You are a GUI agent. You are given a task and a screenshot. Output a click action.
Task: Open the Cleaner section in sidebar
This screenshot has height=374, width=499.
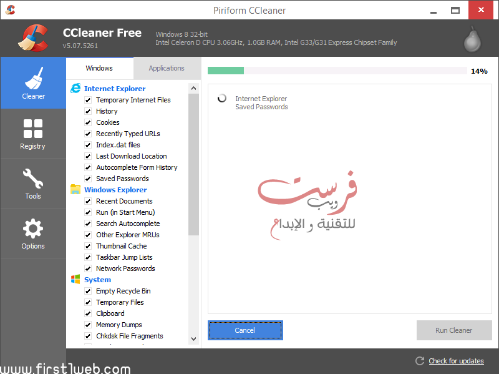tap(33, 83)
